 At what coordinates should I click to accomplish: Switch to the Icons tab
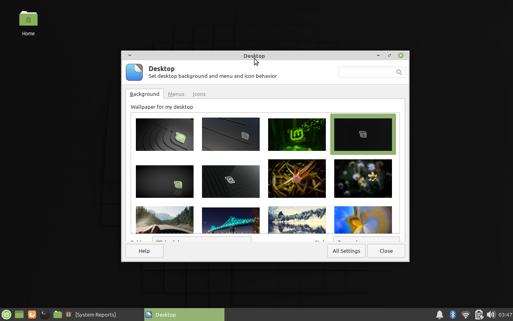point(199,94)
